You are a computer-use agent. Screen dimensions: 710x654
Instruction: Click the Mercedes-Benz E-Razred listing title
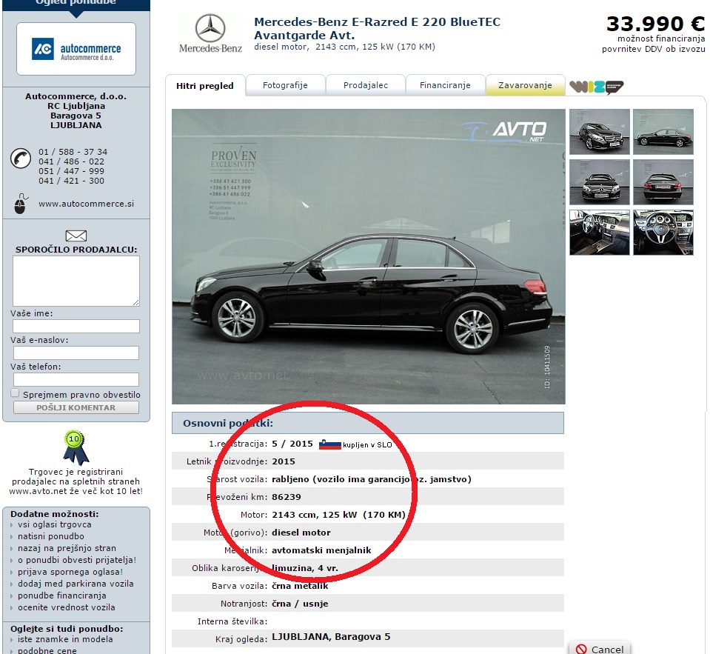[377, 28]
